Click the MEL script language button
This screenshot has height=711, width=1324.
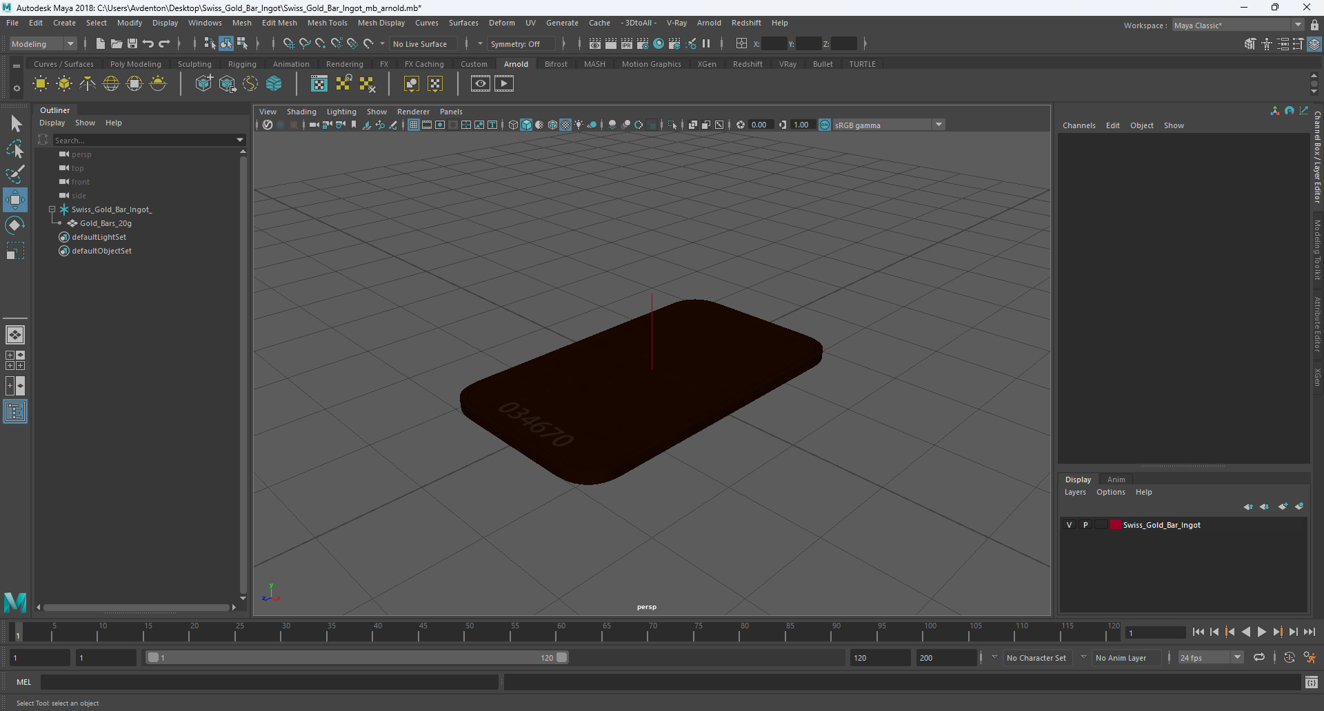[x=24, y=682]
